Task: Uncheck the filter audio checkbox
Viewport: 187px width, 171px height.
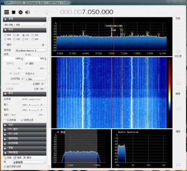Action: [x=22, y=120]
